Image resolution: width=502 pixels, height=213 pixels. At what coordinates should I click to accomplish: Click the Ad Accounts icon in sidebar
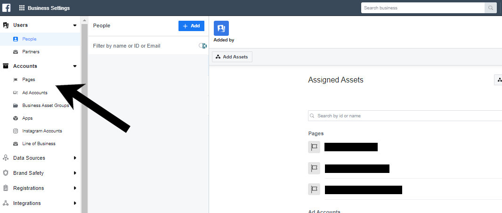click(16, 92)
